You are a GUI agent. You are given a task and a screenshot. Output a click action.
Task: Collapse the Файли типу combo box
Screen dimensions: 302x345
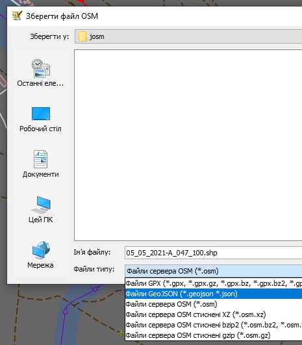coord(214,271)
